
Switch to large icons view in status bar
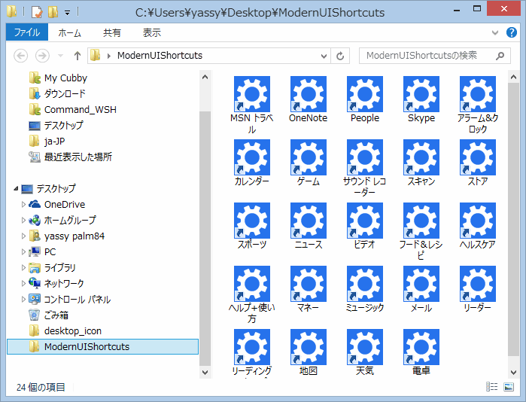tap(509, 387)
